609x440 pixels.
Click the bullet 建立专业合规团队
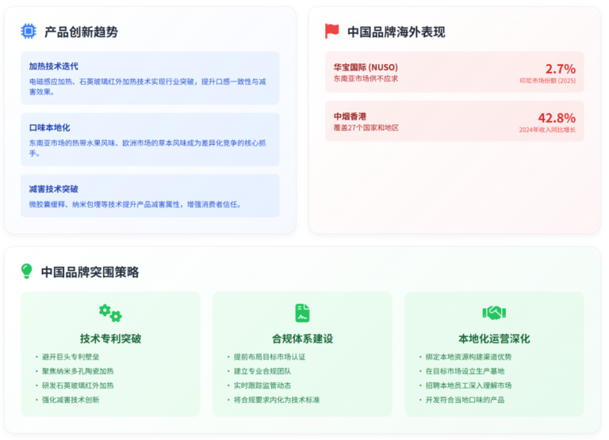click(262, 371)
